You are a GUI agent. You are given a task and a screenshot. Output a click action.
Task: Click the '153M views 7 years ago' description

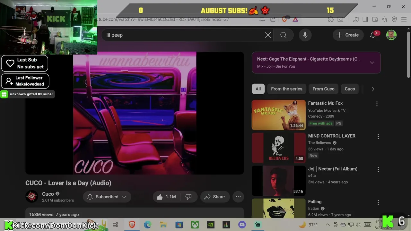[54, 214]
